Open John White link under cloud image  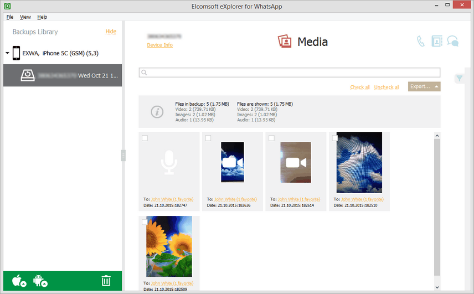(362, 199)
